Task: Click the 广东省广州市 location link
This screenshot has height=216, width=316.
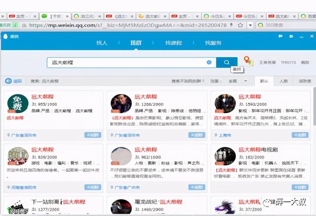Action: [127, 187]
